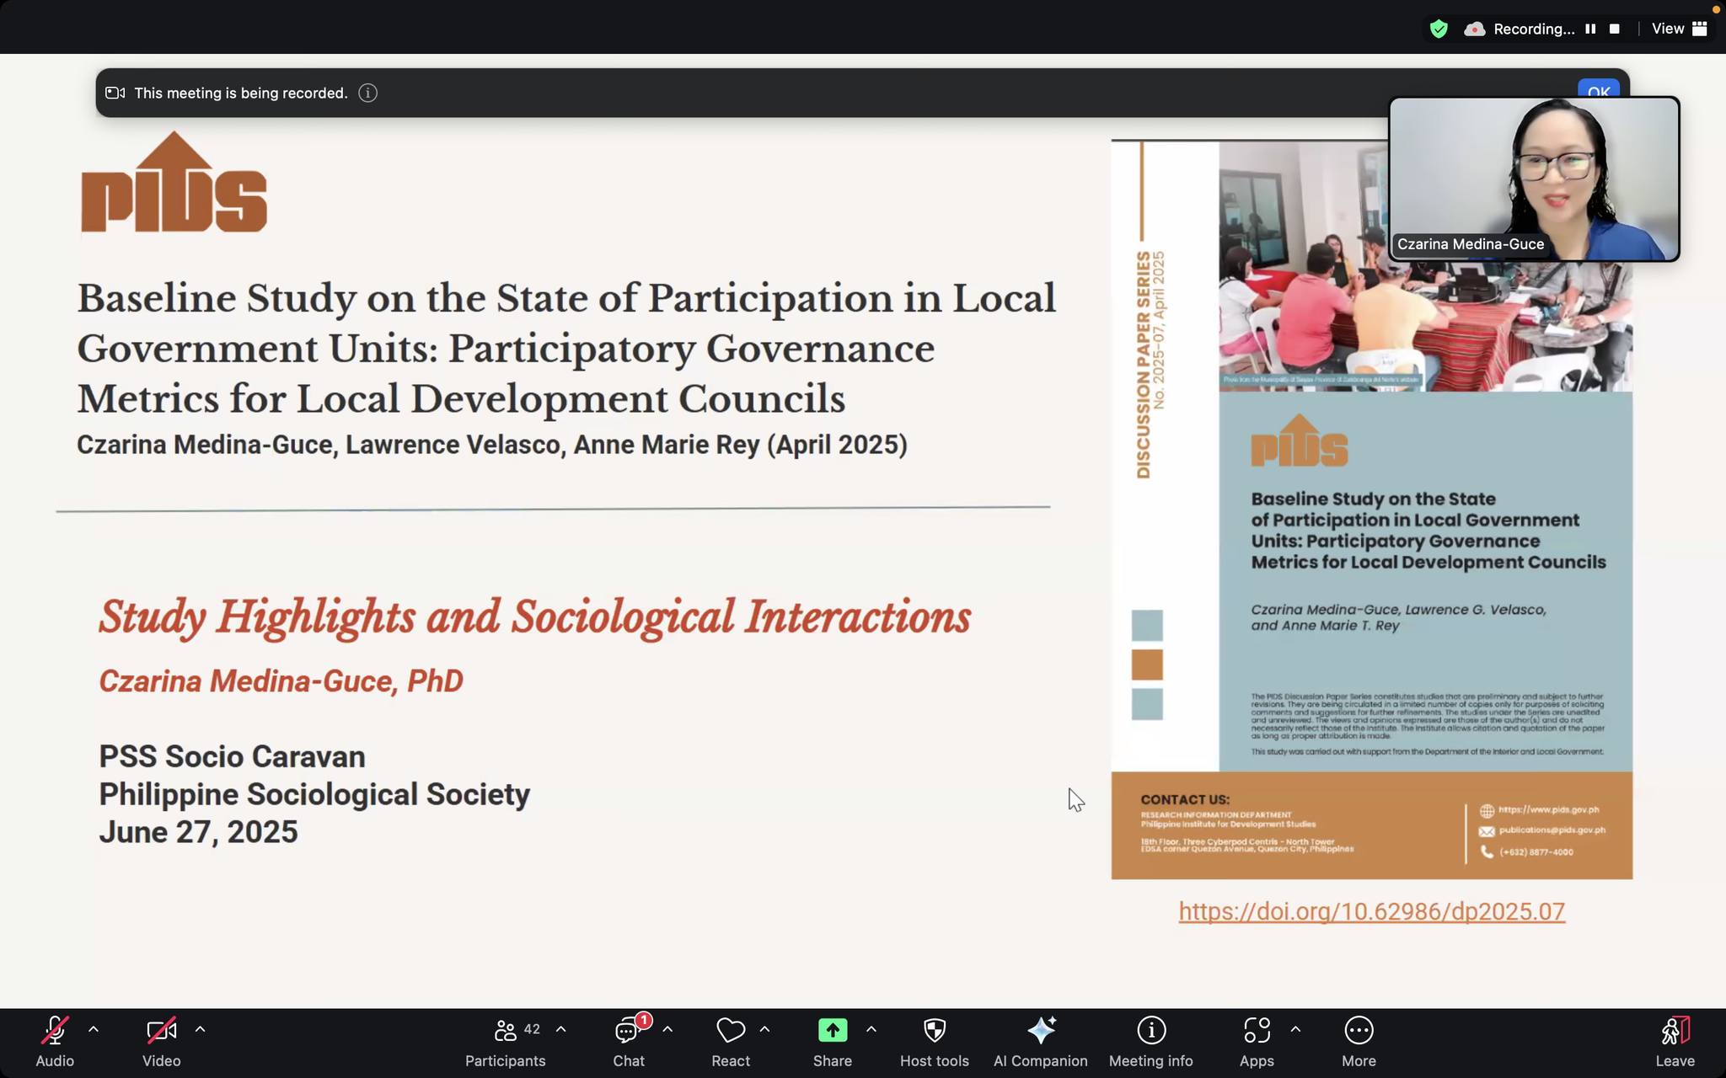Click 'June 27, 2025' date text
Viewport: 1726px width, 1078px height.
pos(198,832)
